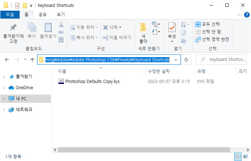This screenshot has height=161, width=251.
Task: Go forward with the right arrow
Action: click(17, 60)
